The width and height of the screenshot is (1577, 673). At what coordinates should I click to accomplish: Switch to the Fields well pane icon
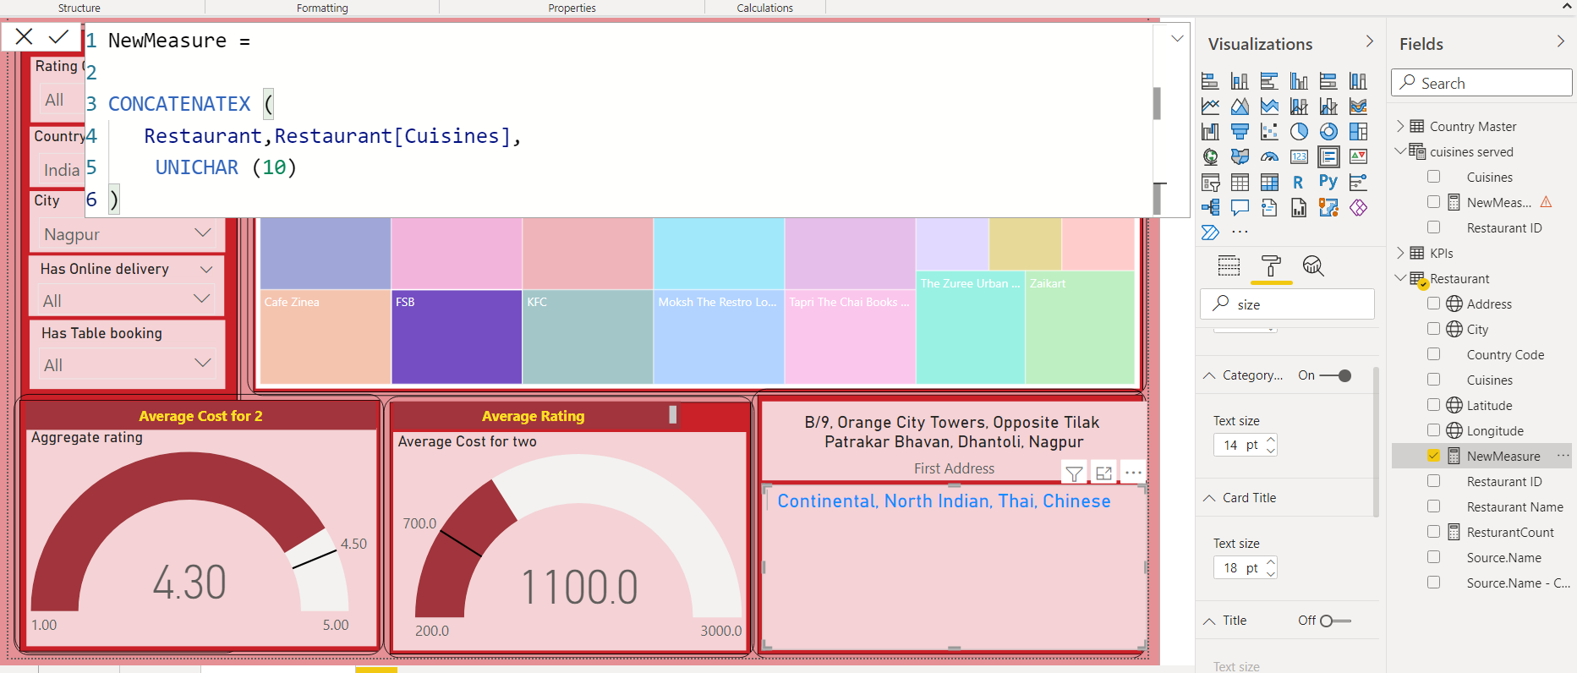(x=1229, y=266)
